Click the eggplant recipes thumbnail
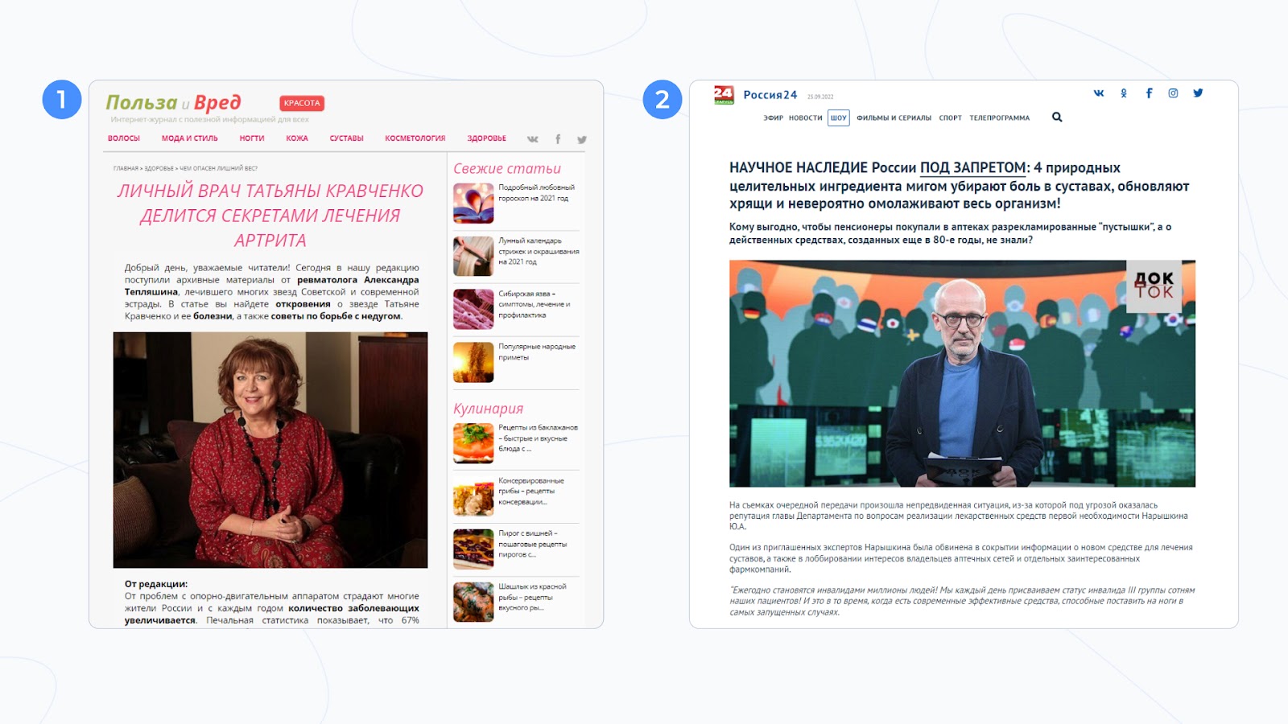Viewport: 1288px width, 724px height. pos(473,443)
